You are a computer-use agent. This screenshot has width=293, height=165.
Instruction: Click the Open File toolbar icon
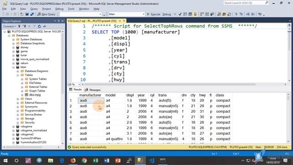(22, 14)
